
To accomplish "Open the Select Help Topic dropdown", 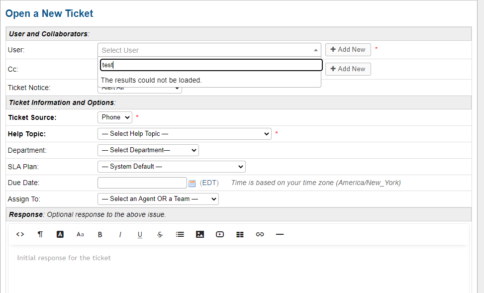I will [x=184, y=134].
